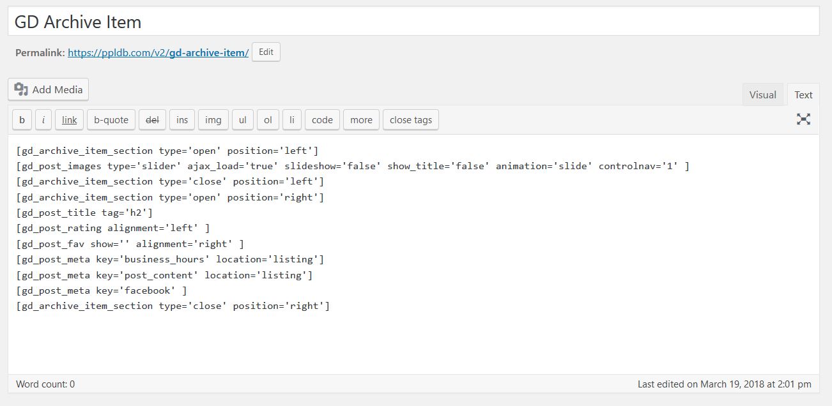This screenshot has width=832, height=406.
Task: Insert a blockquote using b-quote
Action: tap(111, 120)
